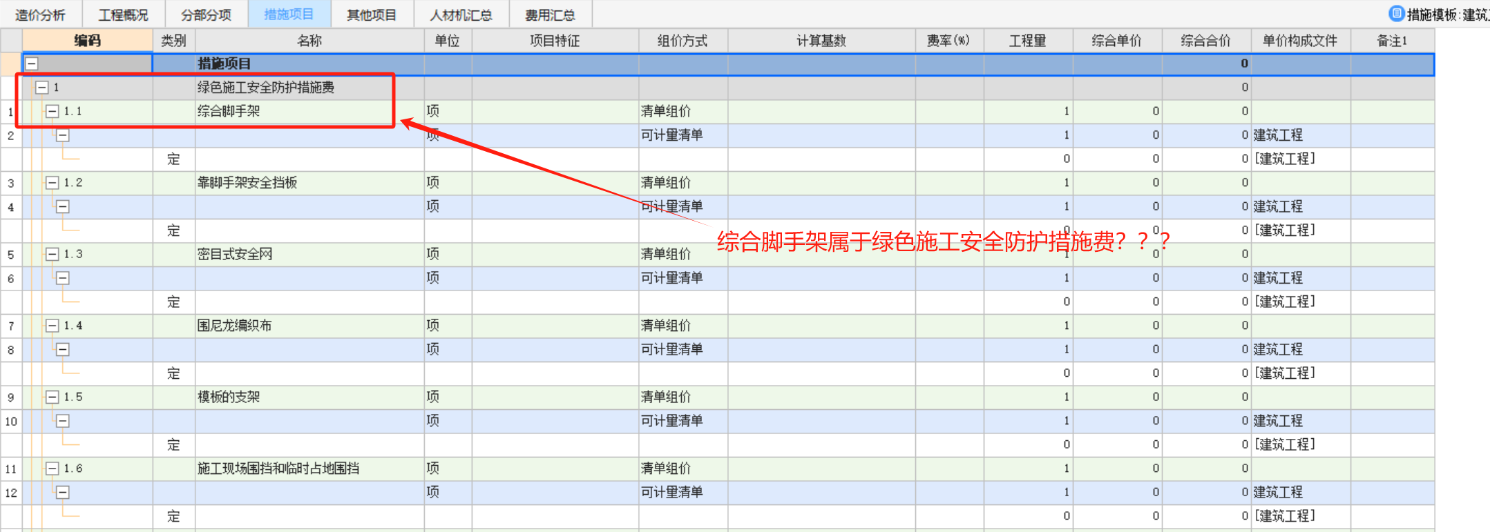Click the 综合合价 column header

click(x=1206, y=41)
